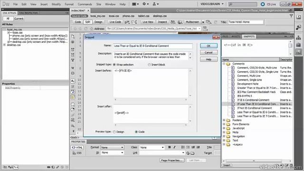Open the Multiscreen dropdown arrow
The image size is (304, 171).
click(203, 22)
